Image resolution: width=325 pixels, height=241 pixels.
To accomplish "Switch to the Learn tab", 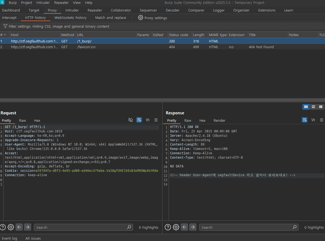I will click(289, 10).
